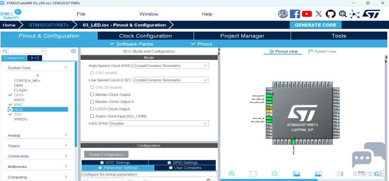Viewport: 389px width, 181px height.
Task: Open the Software Packs dropdown
Action: tap(132, 44)
